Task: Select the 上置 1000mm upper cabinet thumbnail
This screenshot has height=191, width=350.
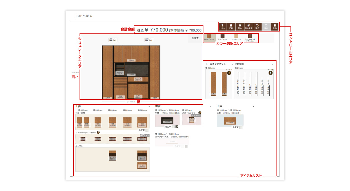Action: point(230,121)
